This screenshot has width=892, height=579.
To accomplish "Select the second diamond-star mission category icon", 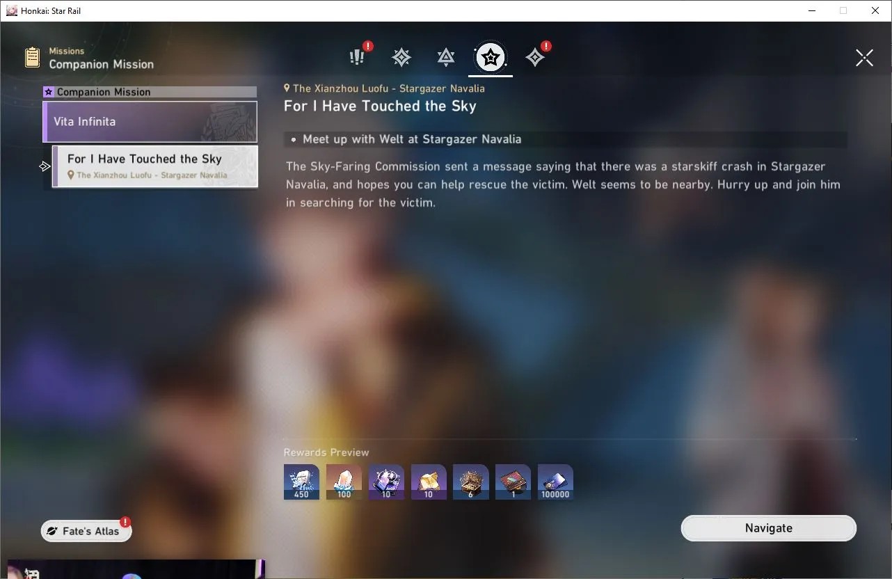I will pos(401,57).
